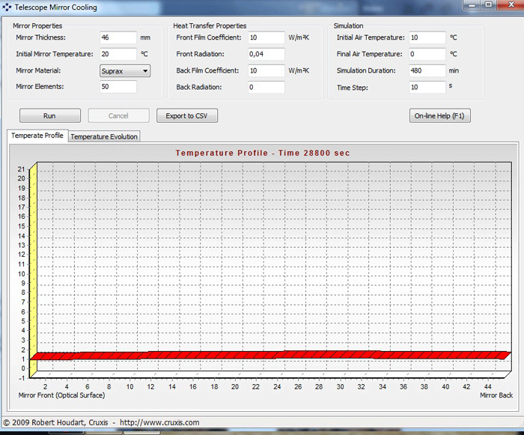Edit Initial Mirror Temperature field
Image resolution: width=524 pixels, height=435 pixels.
[118, 54]
